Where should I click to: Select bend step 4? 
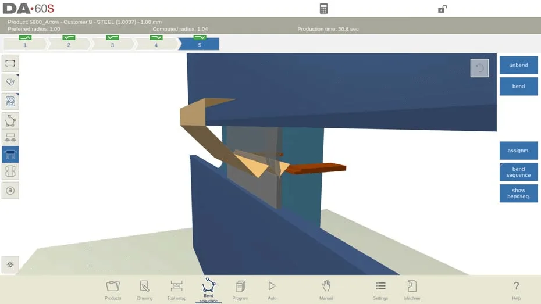tap(156, 43)
